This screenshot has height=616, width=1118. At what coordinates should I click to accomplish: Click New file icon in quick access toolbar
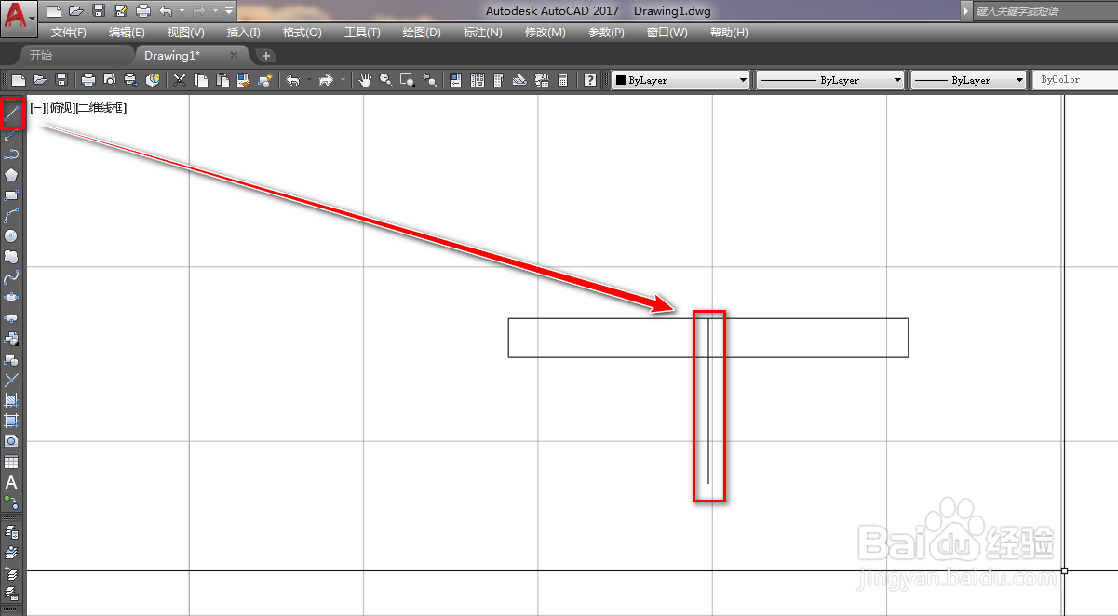pos(54,11)
